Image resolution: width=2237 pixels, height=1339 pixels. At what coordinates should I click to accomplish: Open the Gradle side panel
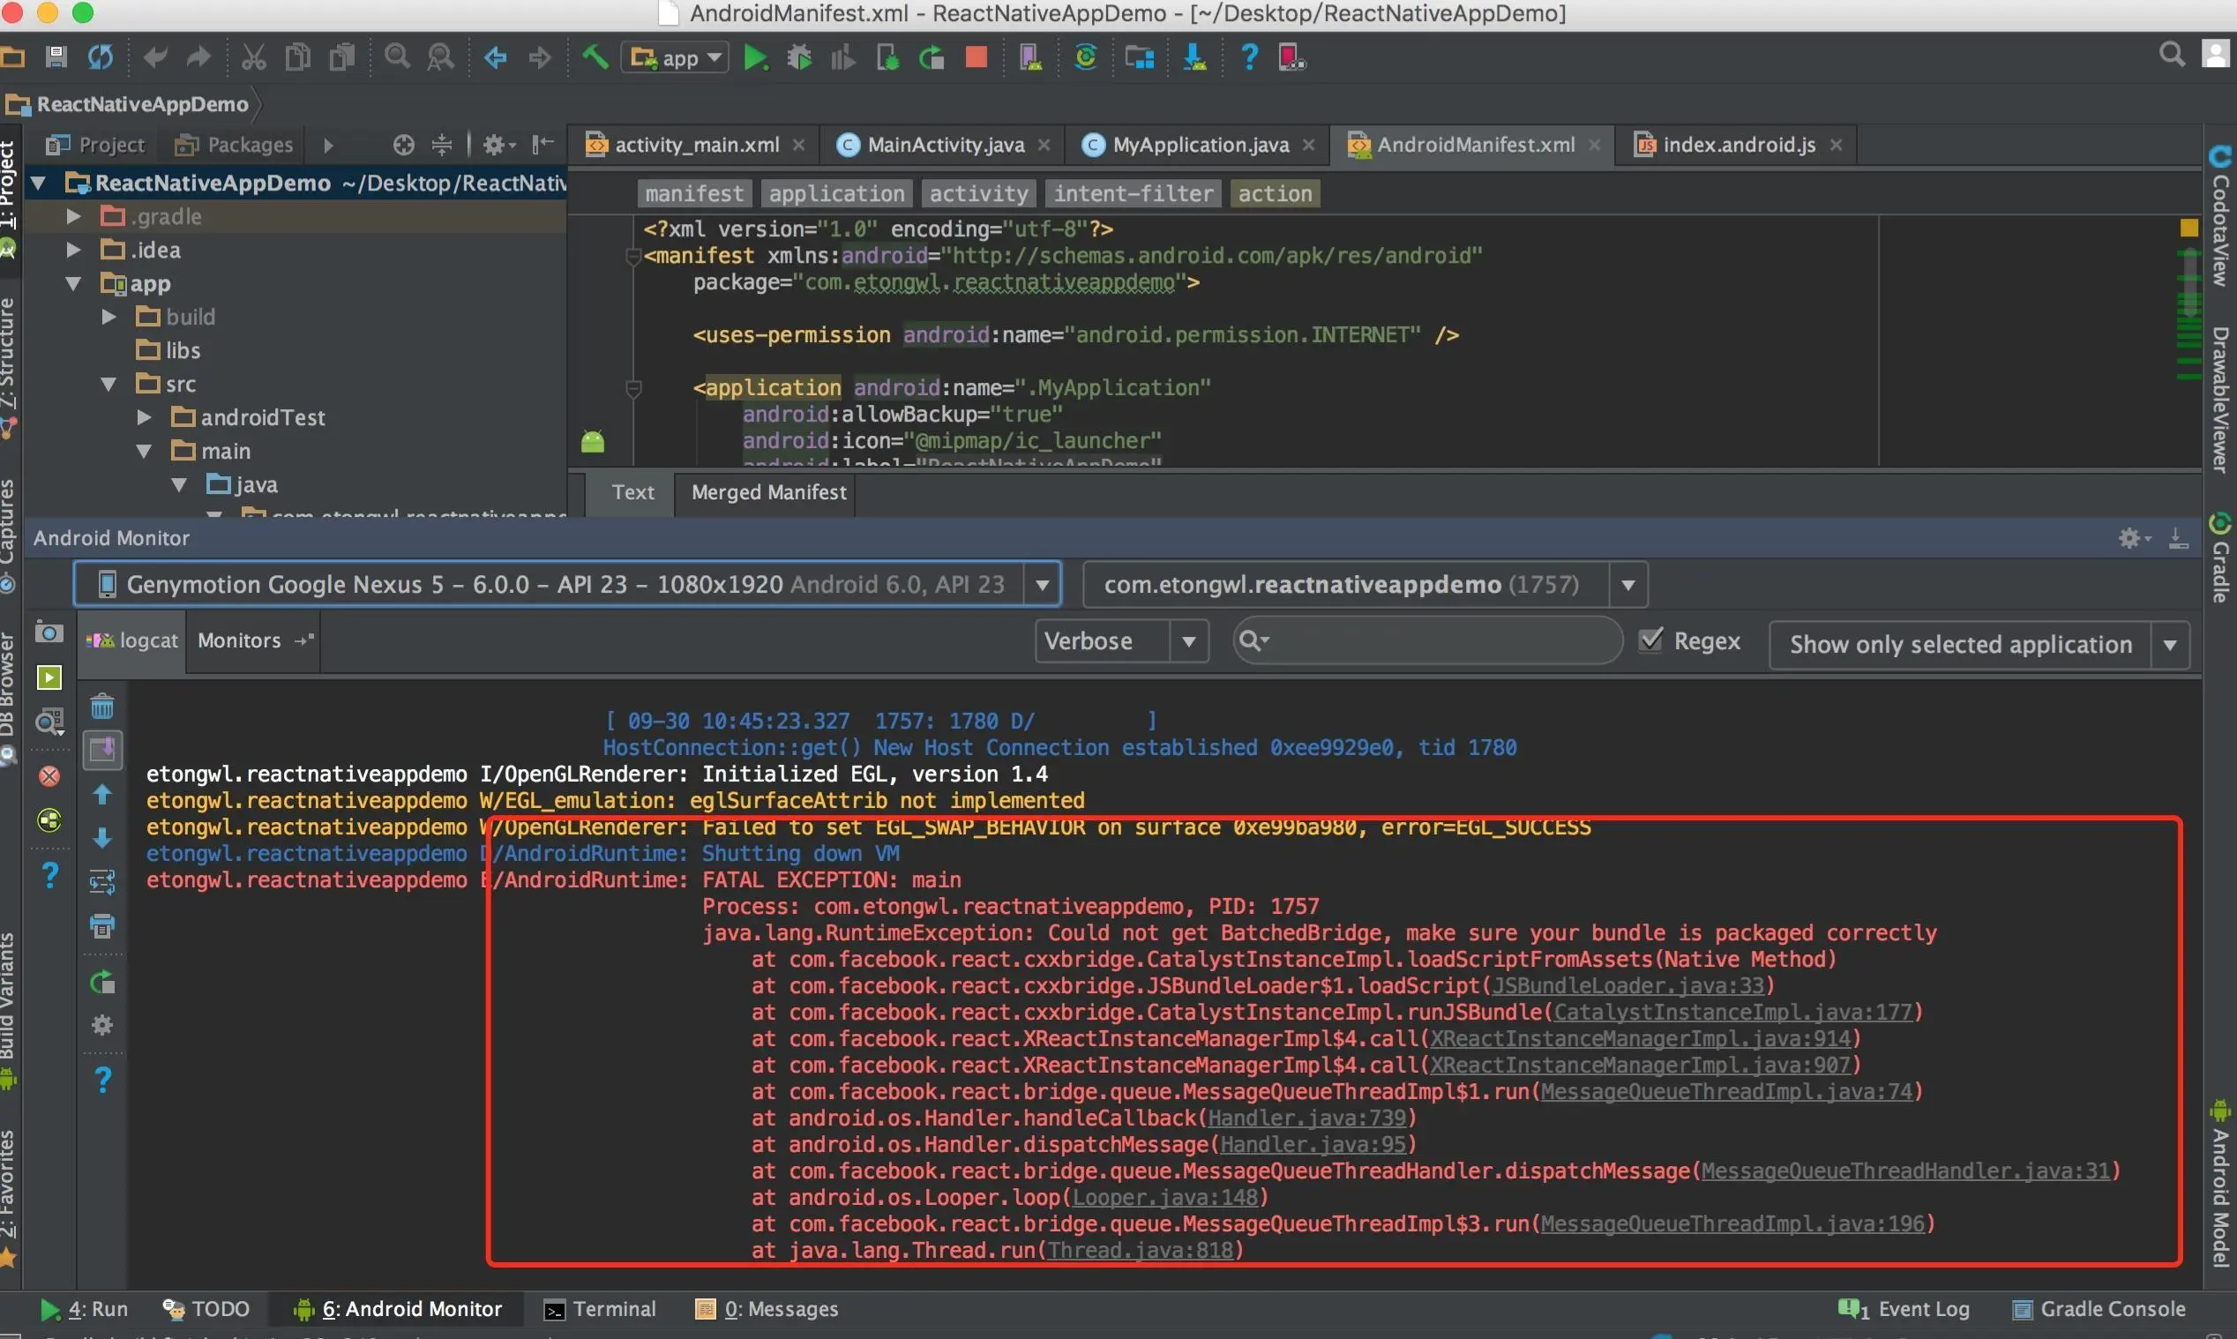[x=2219, y=557]
